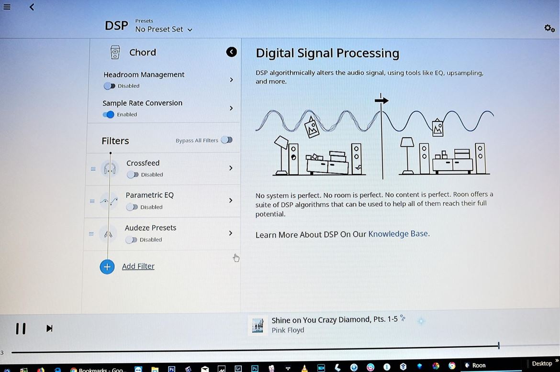Open the hamburger navigation menu

coord(7,7)
